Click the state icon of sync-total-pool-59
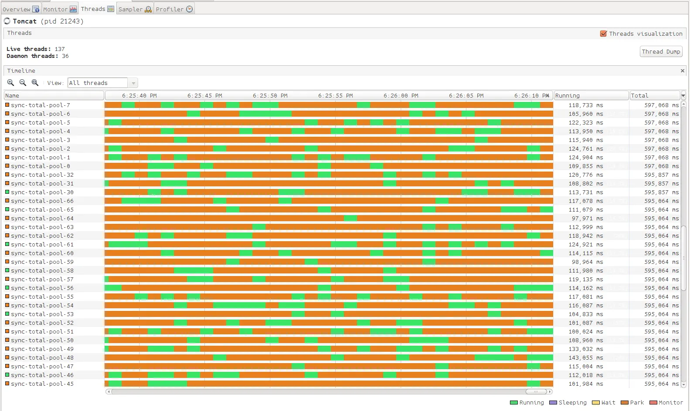 (x=7, y=261)
